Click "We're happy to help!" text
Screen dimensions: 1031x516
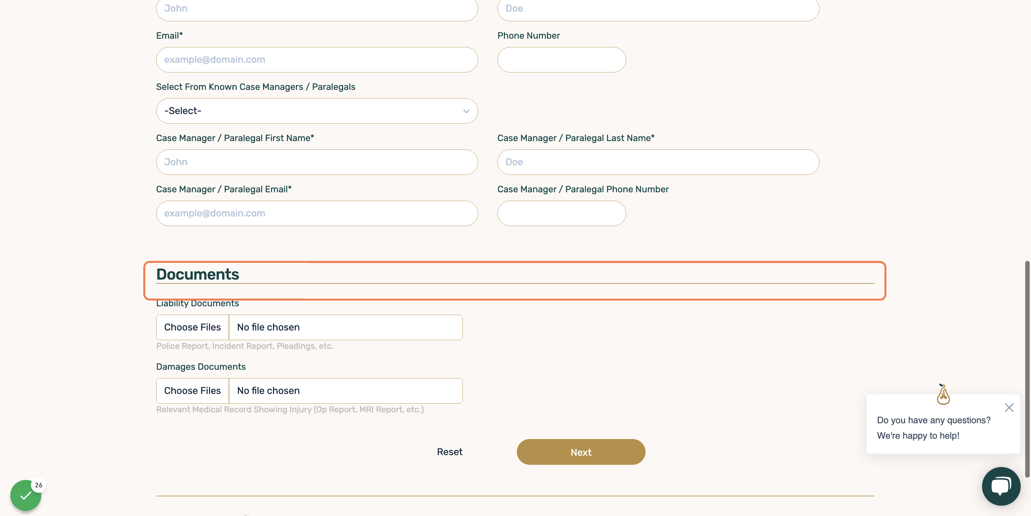[x=918, y=435]
